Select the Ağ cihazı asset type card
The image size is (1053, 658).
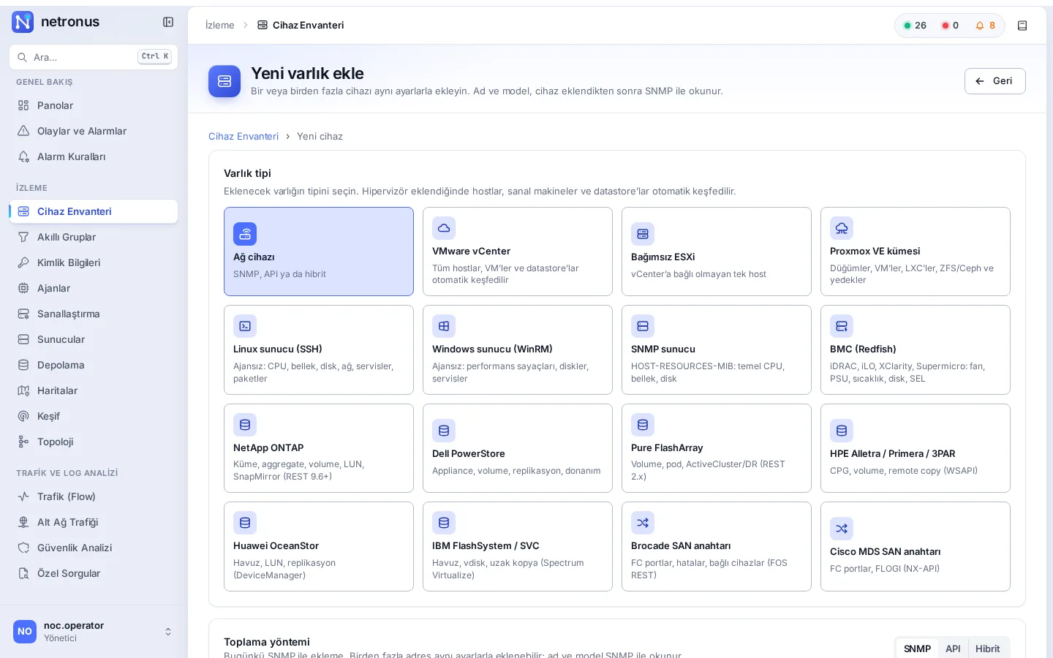[319, 252]
